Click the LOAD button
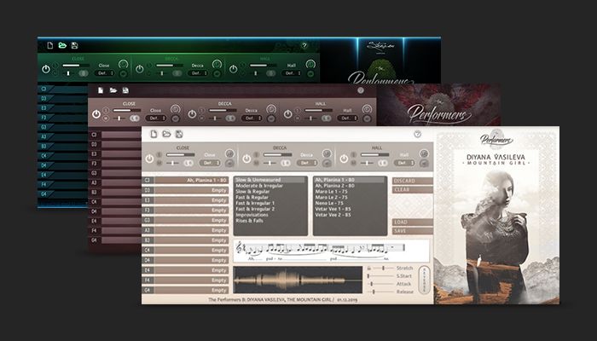The width and height of the screenshot is (597, 341). tap(413, 222)
